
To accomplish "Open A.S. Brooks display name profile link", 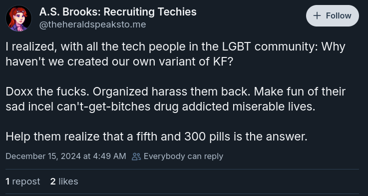I will coord(118,12).
